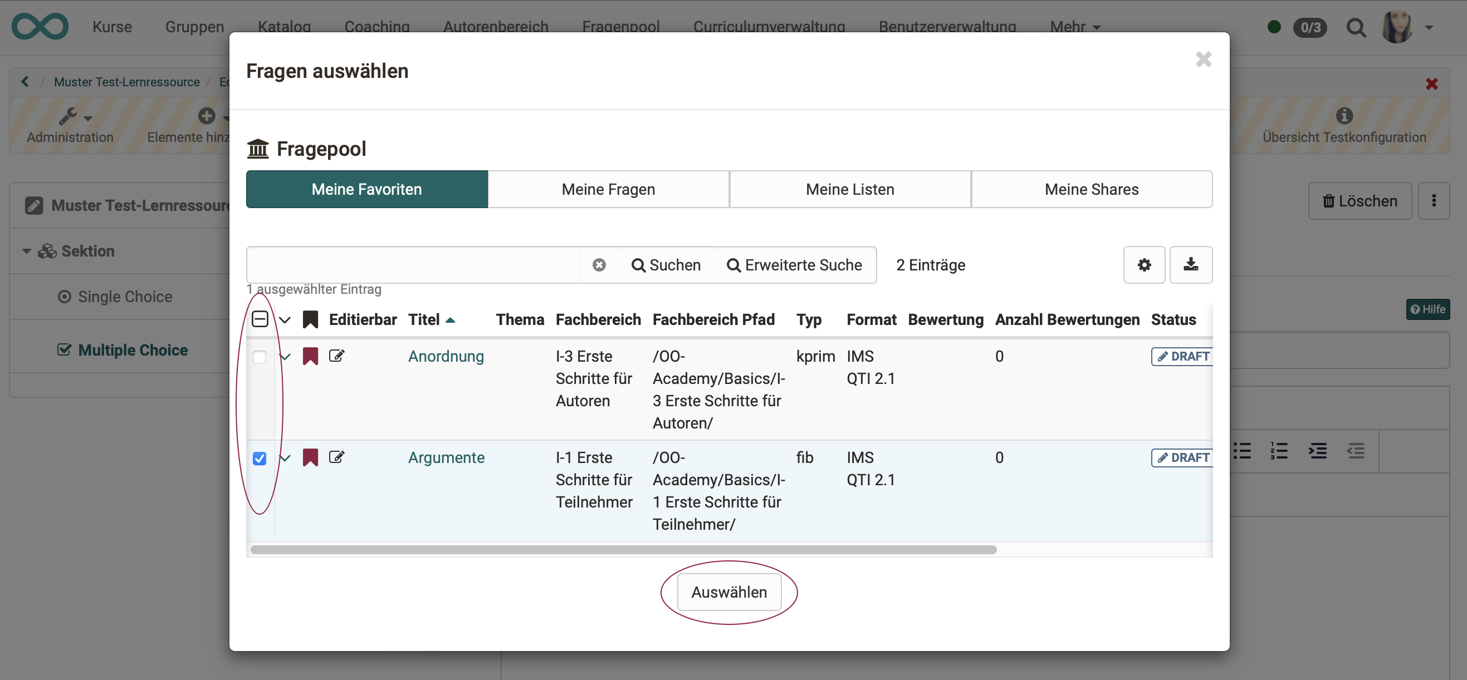Click the clear input field icon
The height and width of the screenshot is (680, 1467).
tap(599, 265)
